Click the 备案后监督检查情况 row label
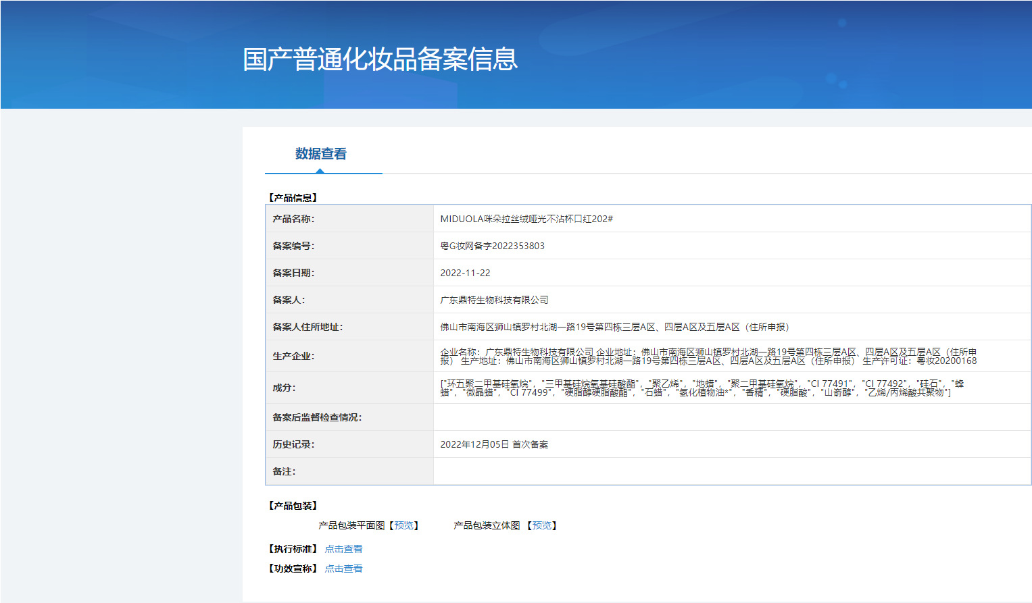 [x=317, y=417]
